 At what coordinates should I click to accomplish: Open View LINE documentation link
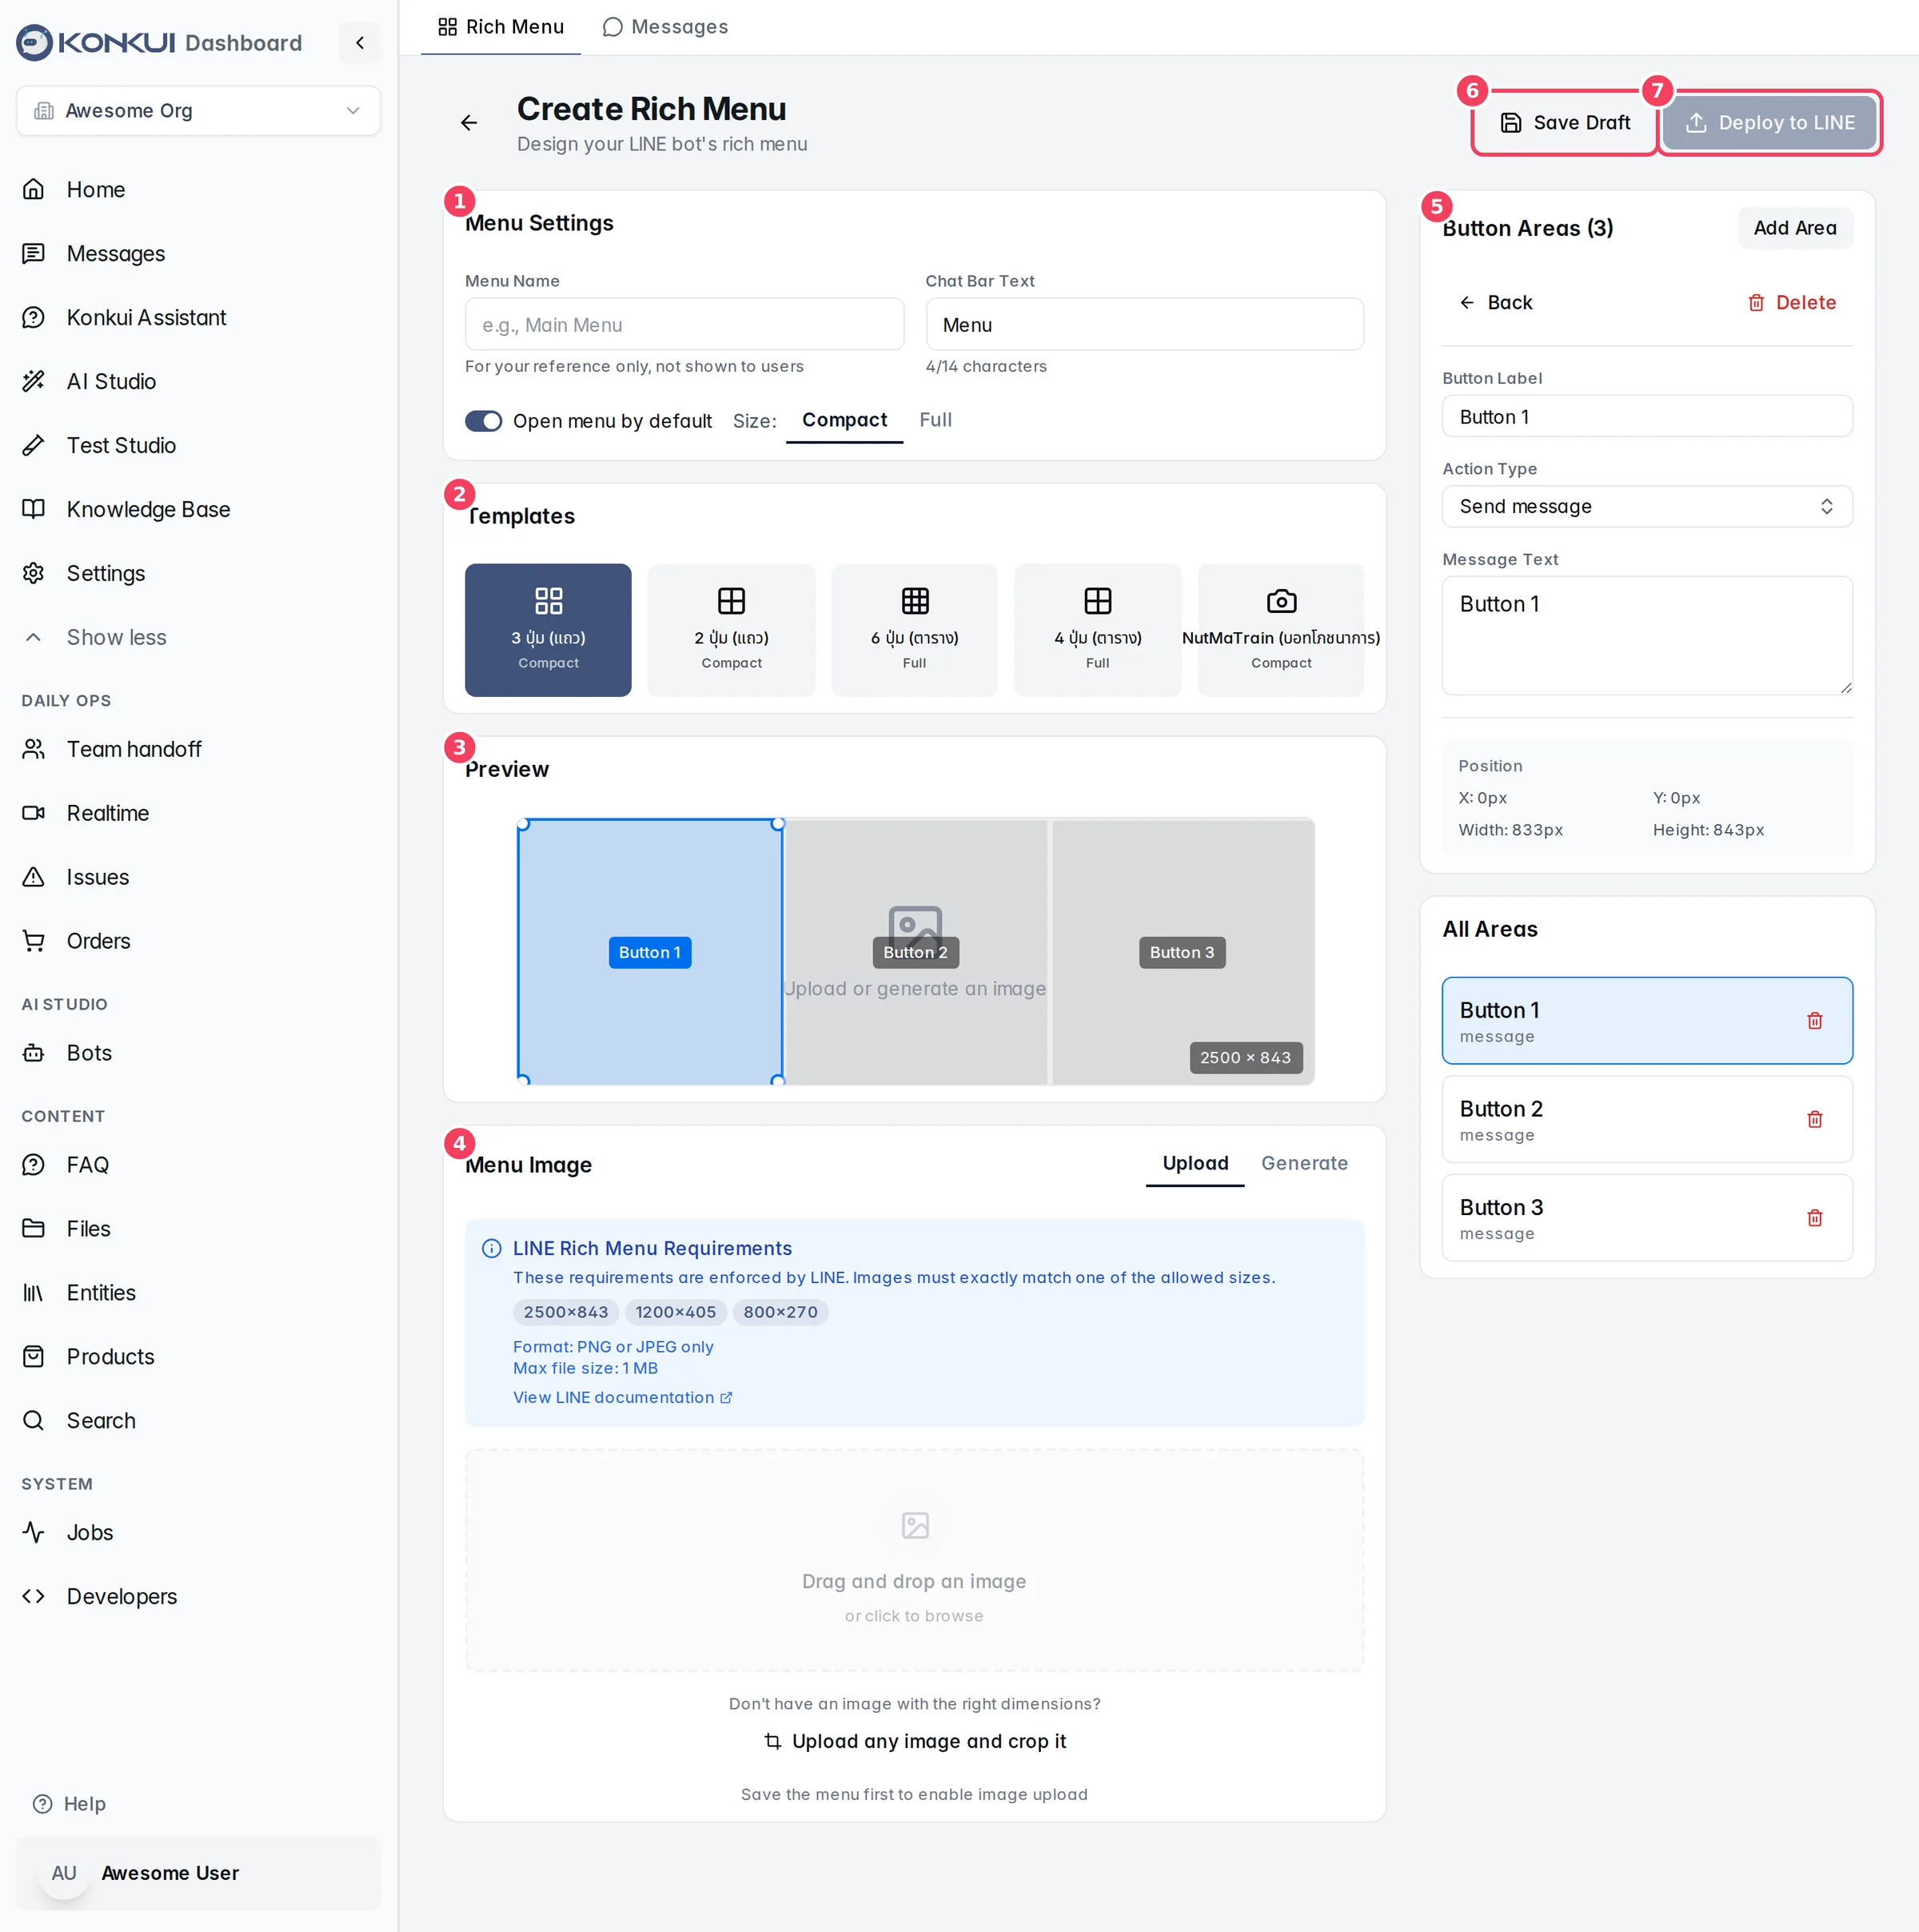tap(622, 1398)
